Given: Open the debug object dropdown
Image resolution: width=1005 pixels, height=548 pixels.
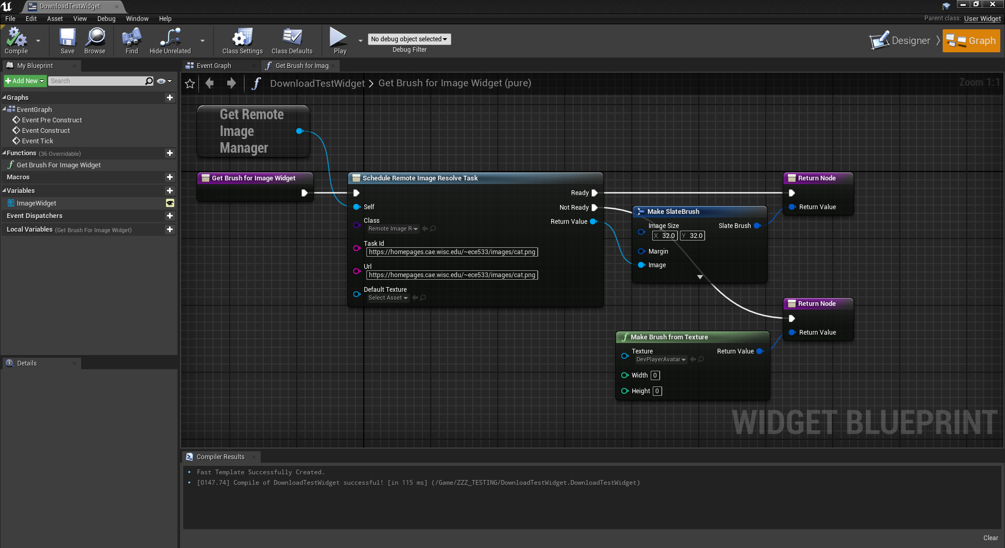Looking at the screenshot, I should pos(409,39).
